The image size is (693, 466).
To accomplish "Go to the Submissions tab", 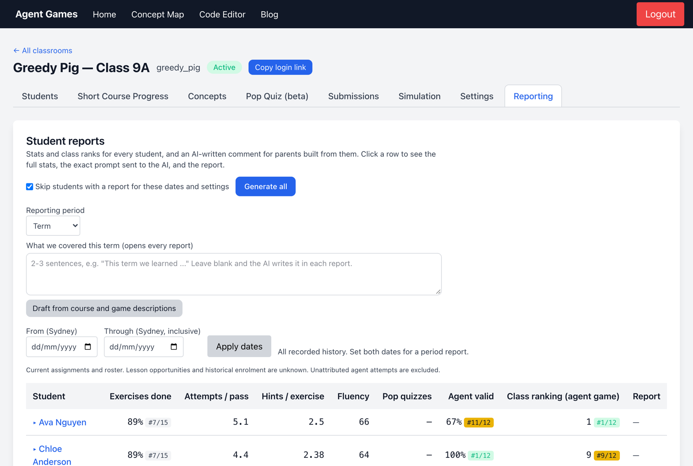I will (353, 96).
